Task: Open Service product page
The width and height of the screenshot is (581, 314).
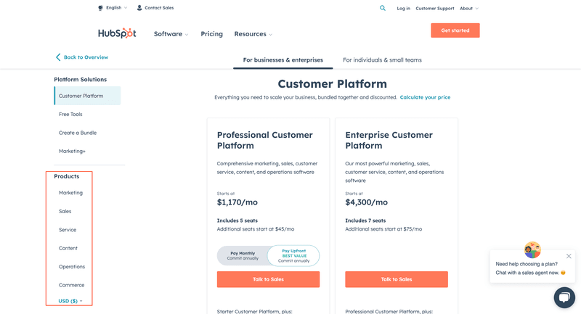Action: (68, 230)
